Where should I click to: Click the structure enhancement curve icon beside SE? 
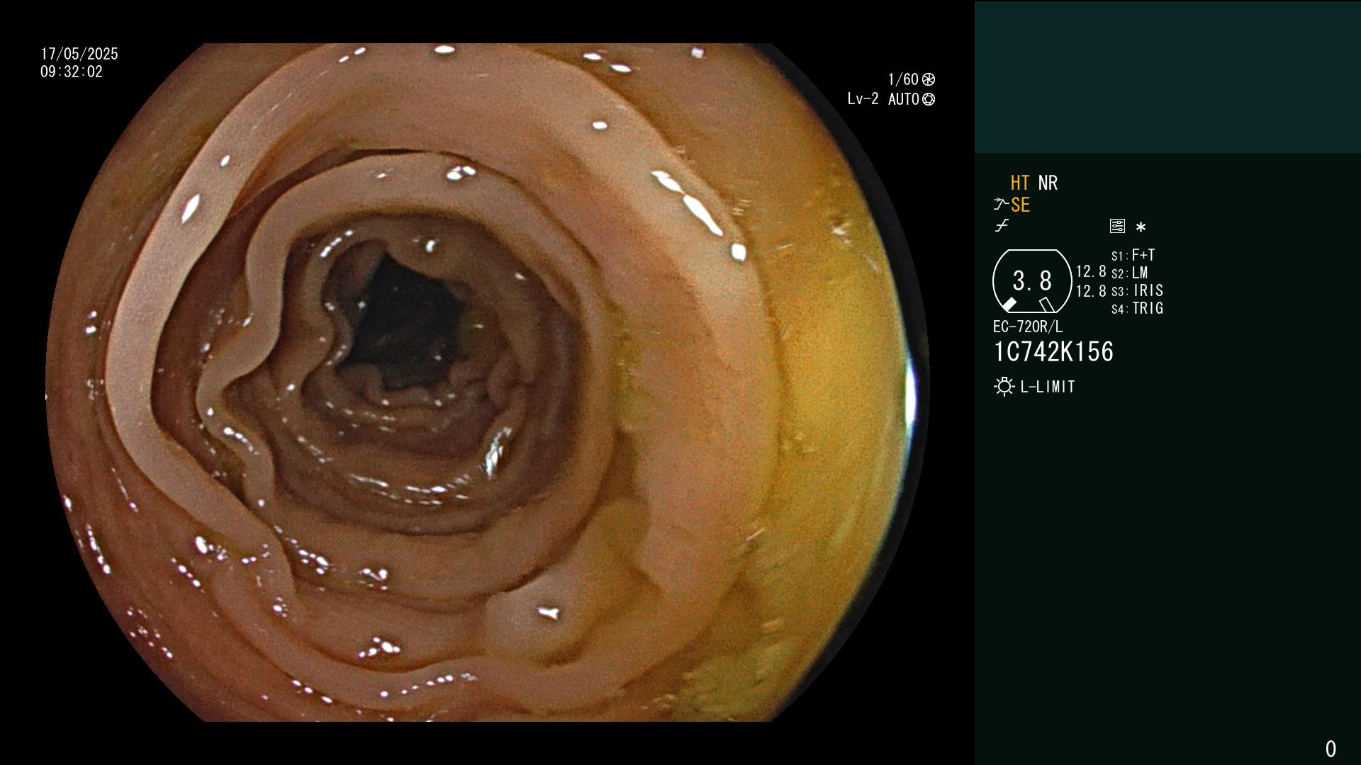pos(1000,204)
